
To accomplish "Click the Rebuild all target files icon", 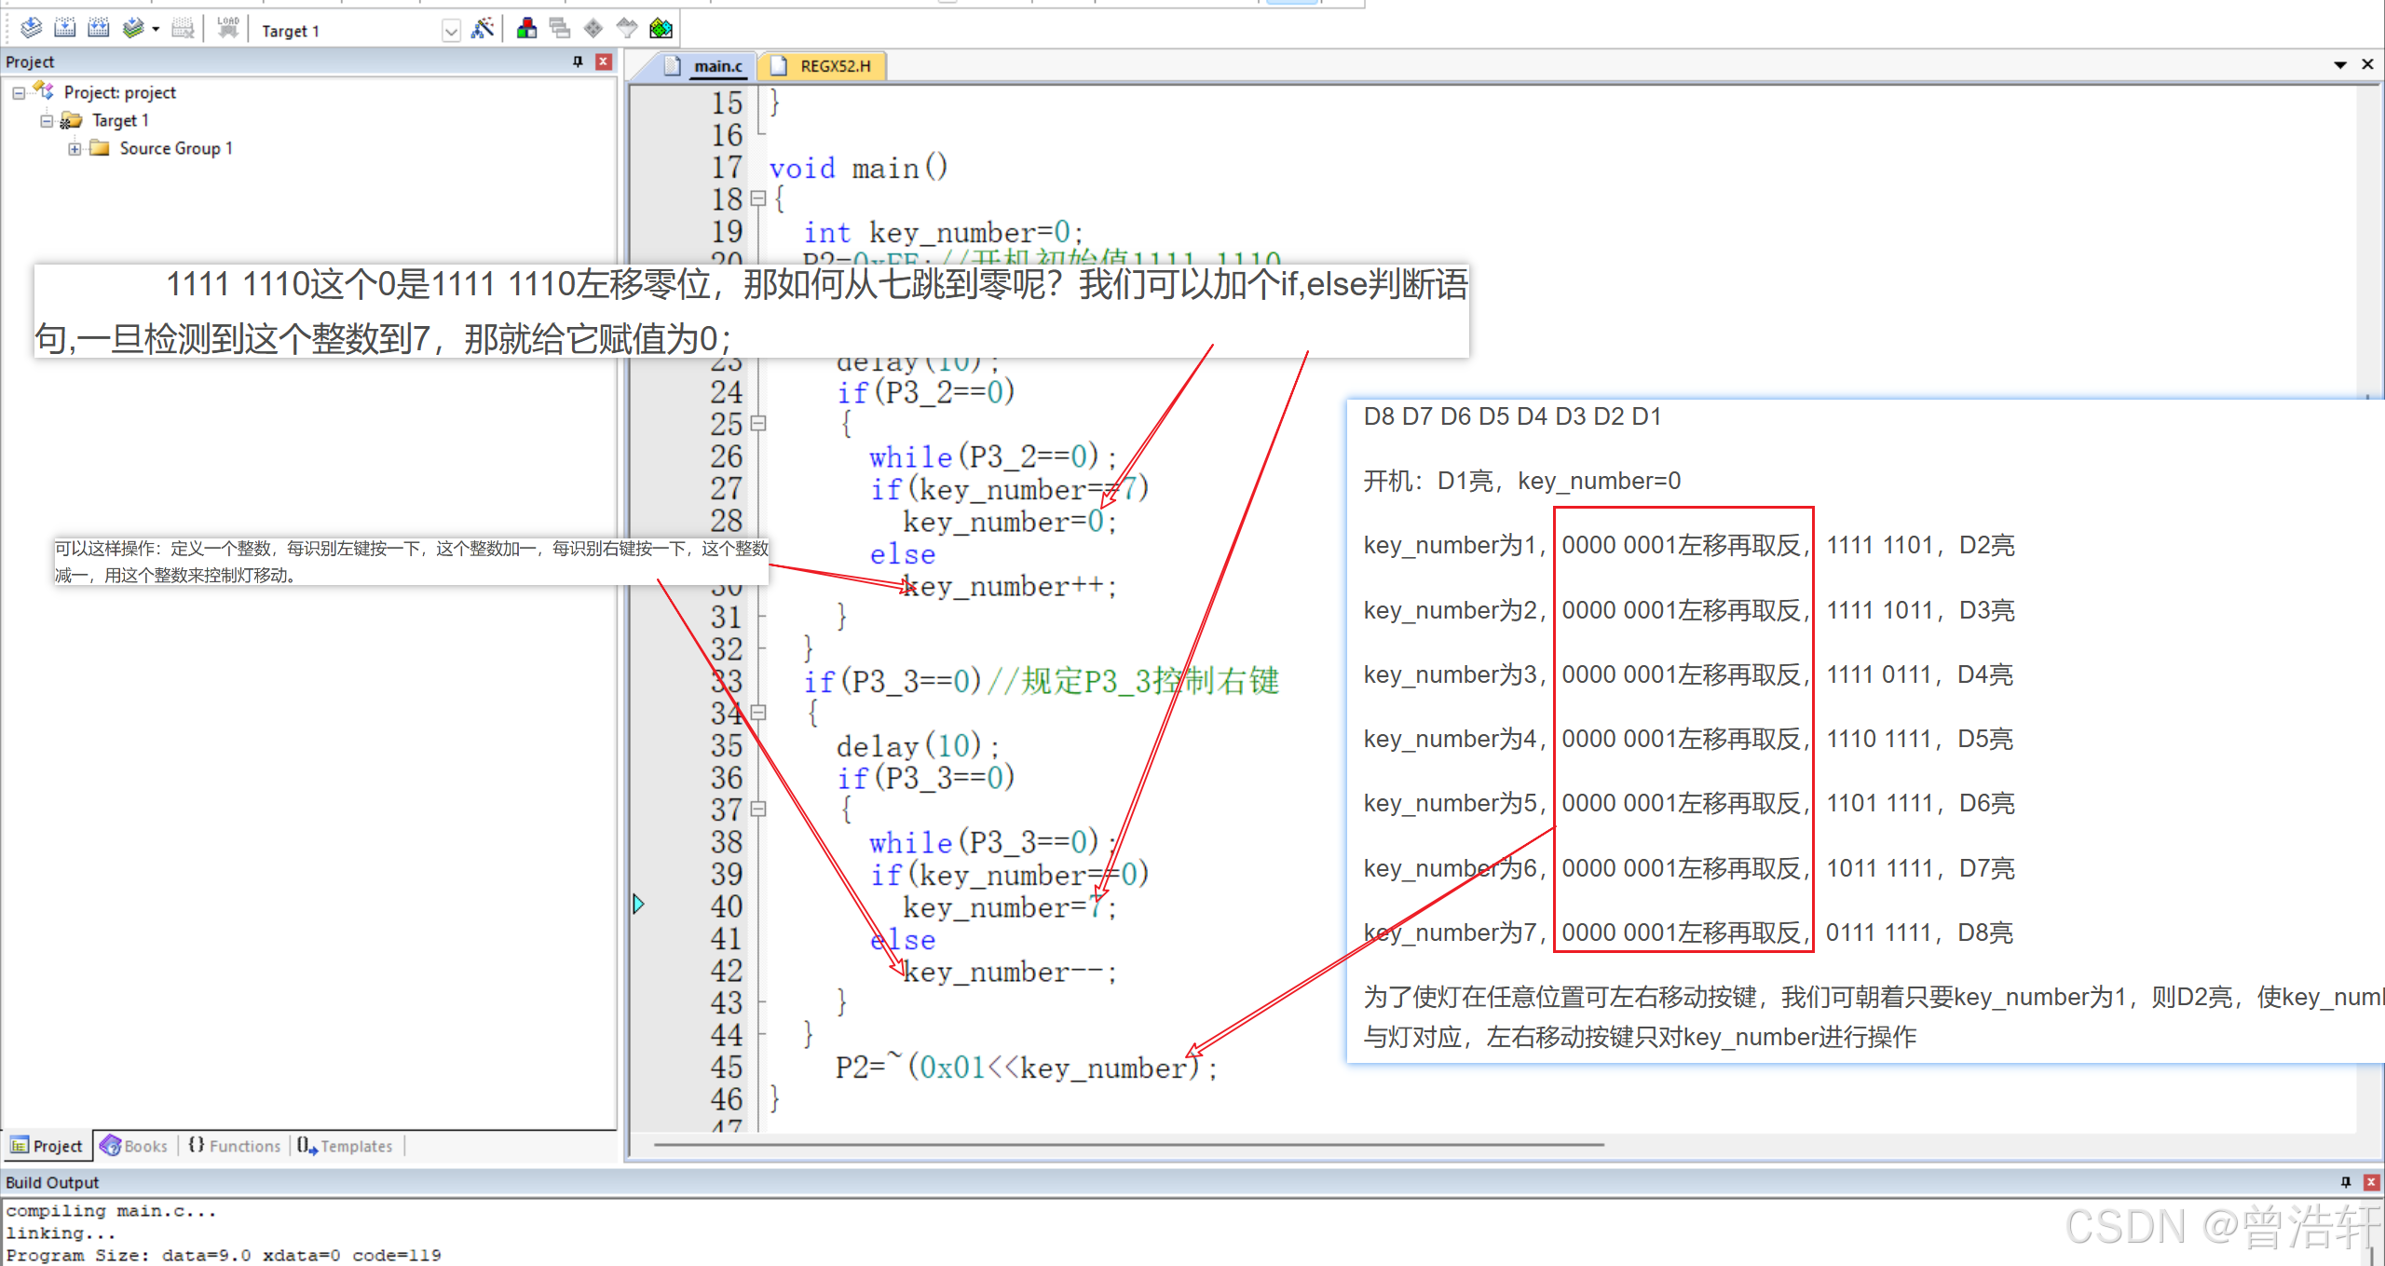I will pos(98,29).
